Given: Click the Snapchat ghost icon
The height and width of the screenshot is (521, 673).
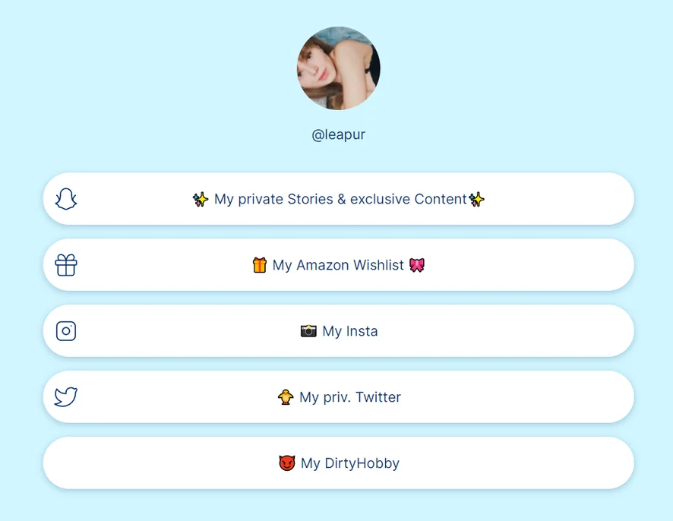Looking at the screenshot, I should [66, 199].
